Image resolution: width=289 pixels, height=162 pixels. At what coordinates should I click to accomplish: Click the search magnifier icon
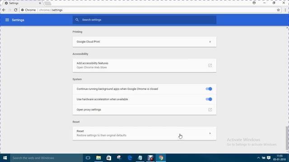tap(77, 20)
